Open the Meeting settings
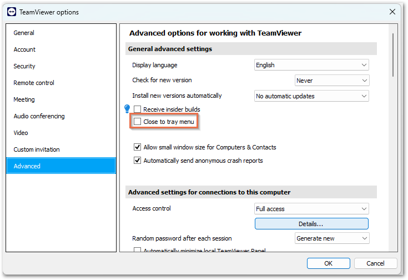Image resolution: width=408 pixels, height=280 pixels. pos(61,99)
